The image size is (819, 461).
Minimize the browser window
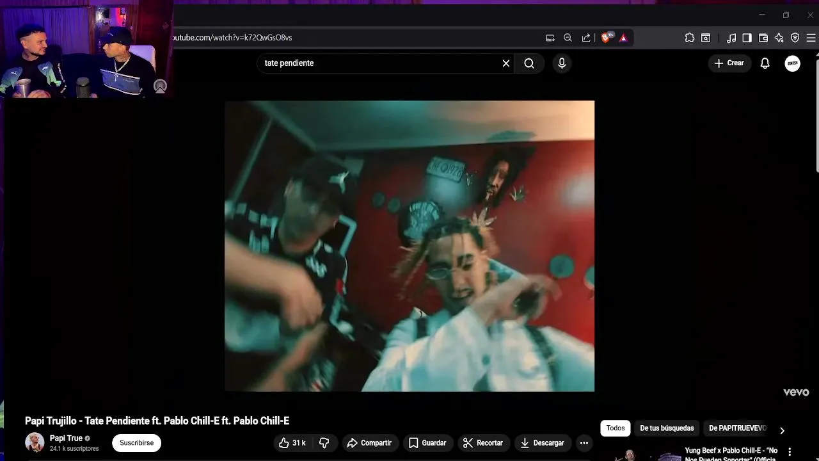tap(761, 15)
